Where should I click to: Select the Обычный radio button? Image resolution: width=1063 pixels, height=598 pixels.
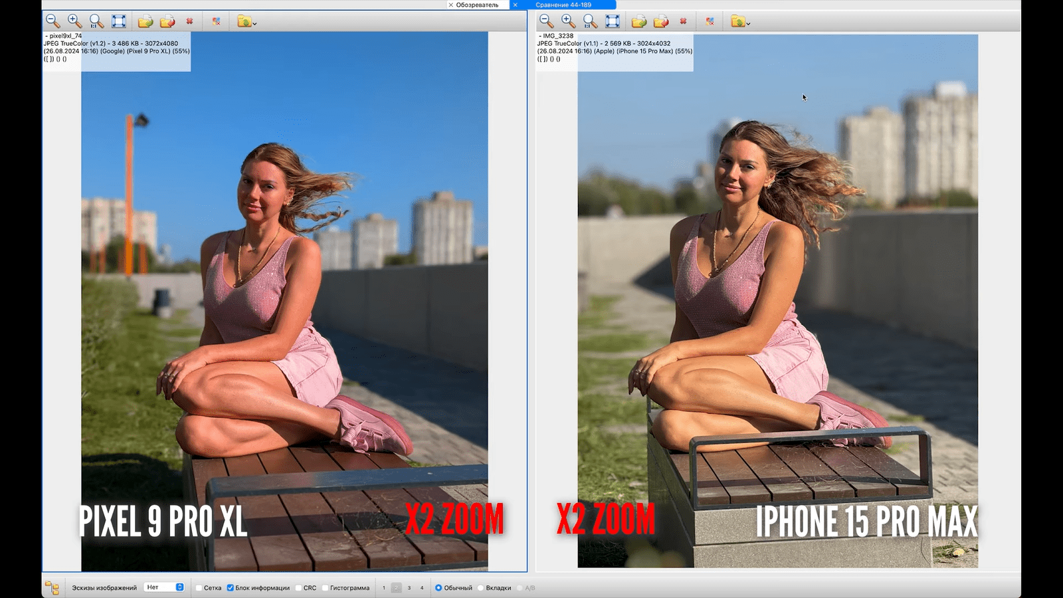click(438, 588)
